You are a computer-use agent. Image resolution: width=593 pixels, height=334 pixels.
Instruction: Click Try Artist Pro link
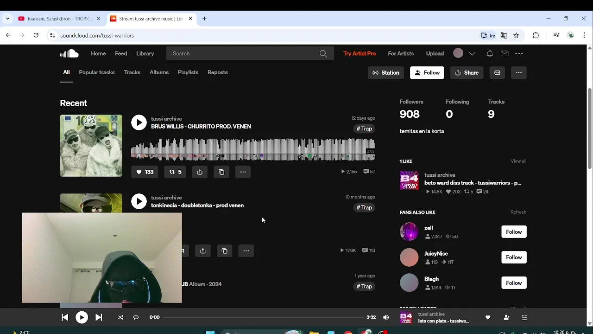(x=360, y=53)
